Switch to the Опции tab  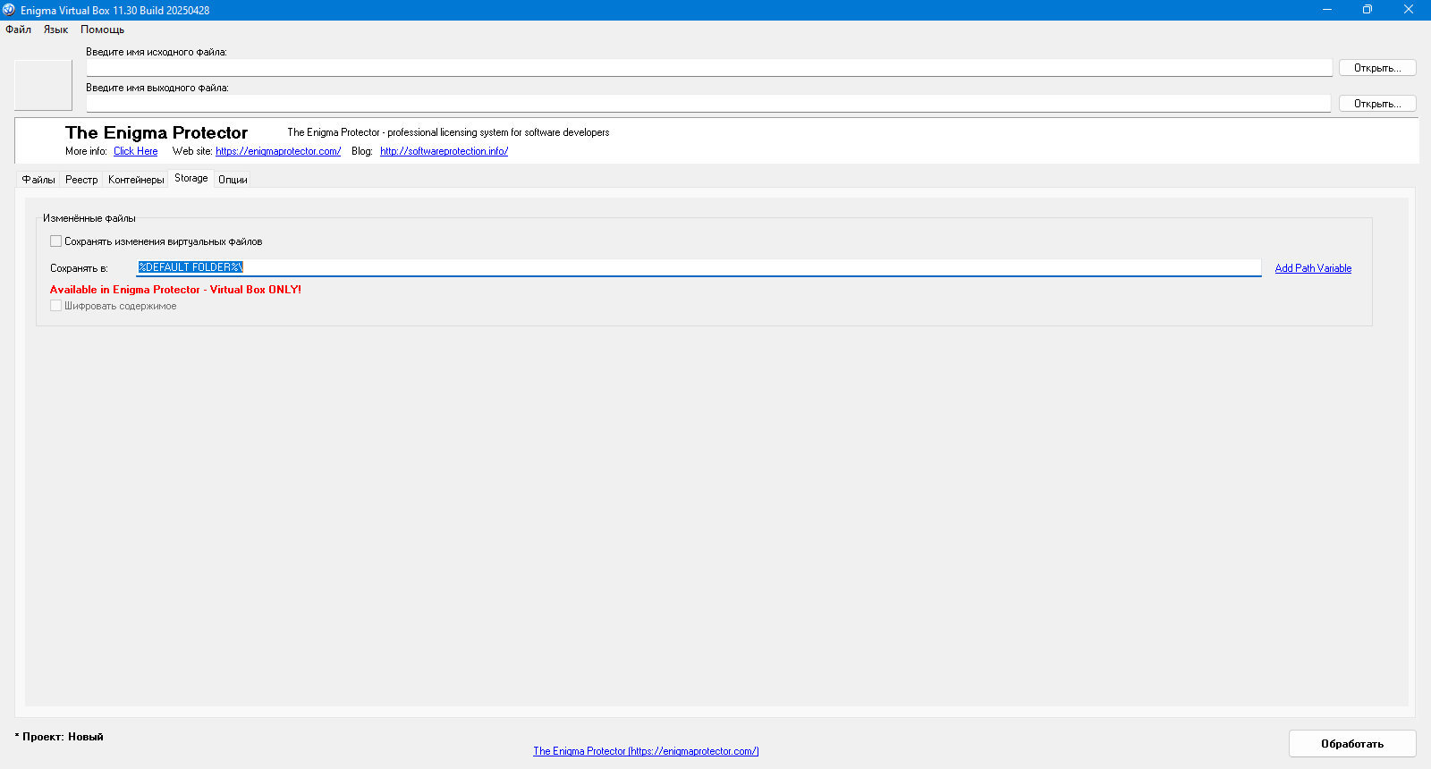(233, 180)
